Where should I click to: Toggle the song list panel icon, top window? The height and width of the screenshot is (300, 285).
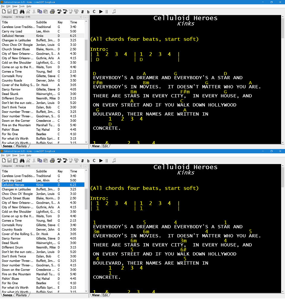click(x=15, y=12)
